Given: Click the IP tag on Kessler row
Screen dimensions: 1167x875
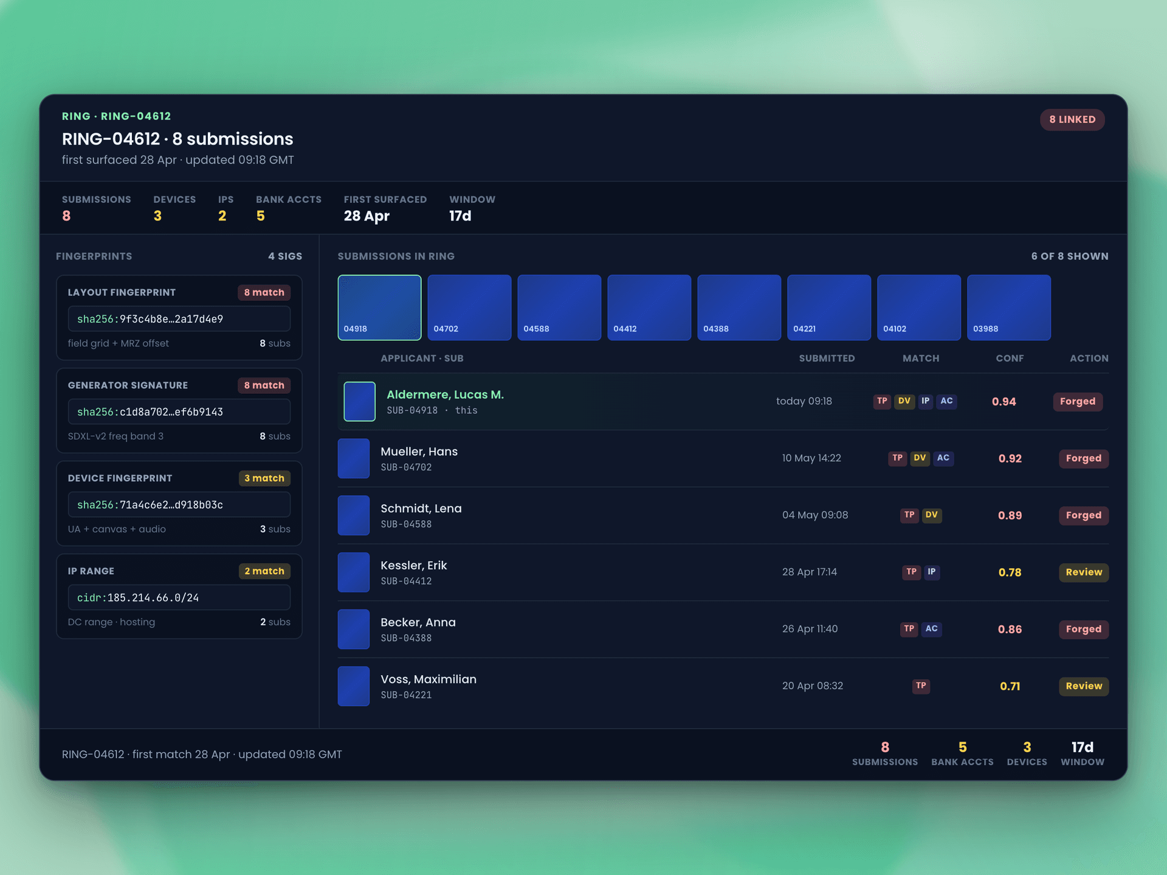Looking at the screenshot, I should 932,572.
